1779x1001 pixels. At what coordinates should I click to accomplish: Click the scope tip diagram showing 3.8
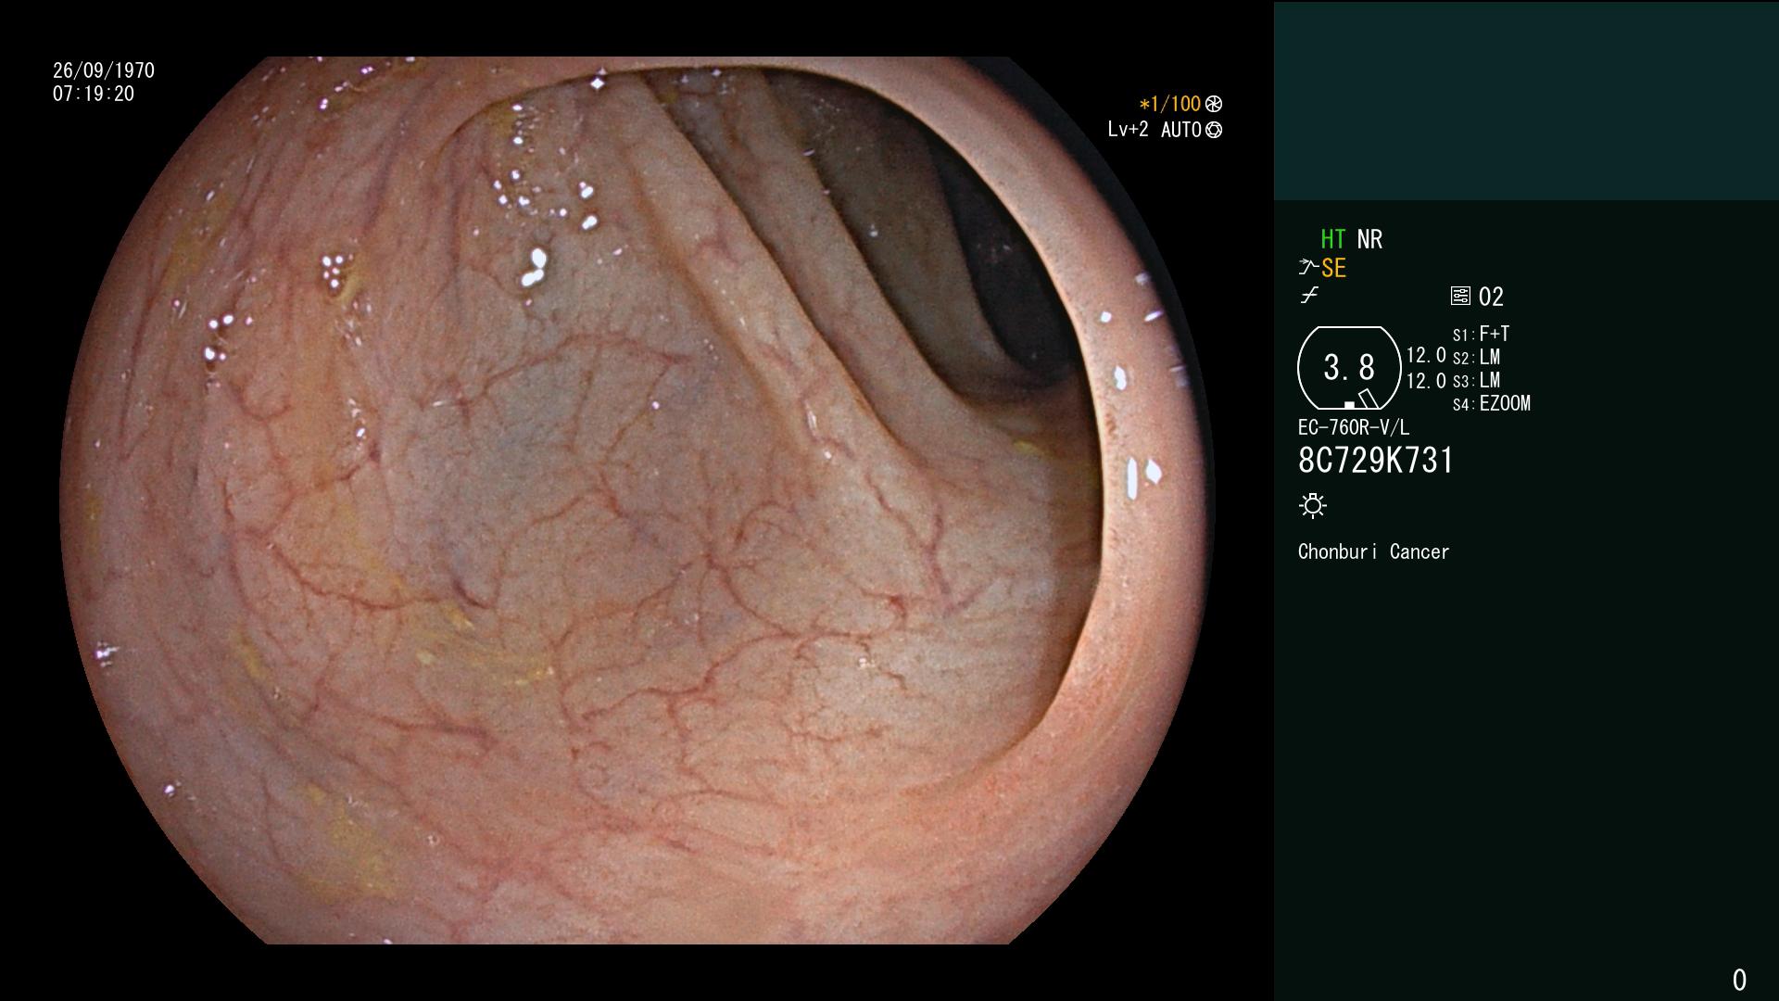pyautogui.click(x=1349, y=368)
